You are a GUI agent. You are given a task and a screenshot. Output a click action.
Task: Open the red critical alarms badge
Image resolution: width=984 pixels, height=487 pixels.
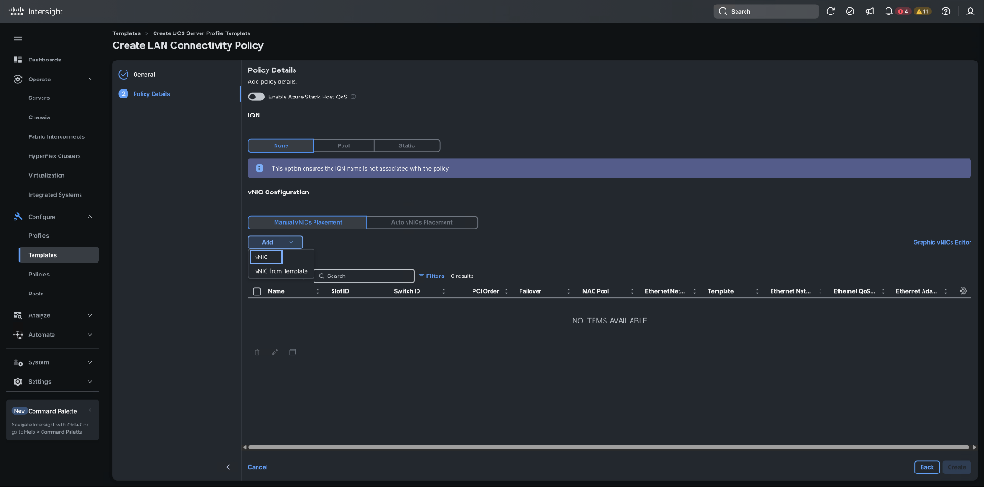click(x=903, y=12)
